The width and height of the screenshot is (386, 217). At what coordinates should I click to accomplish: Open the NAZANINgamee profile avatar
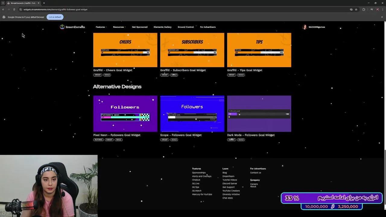(305, 27)
